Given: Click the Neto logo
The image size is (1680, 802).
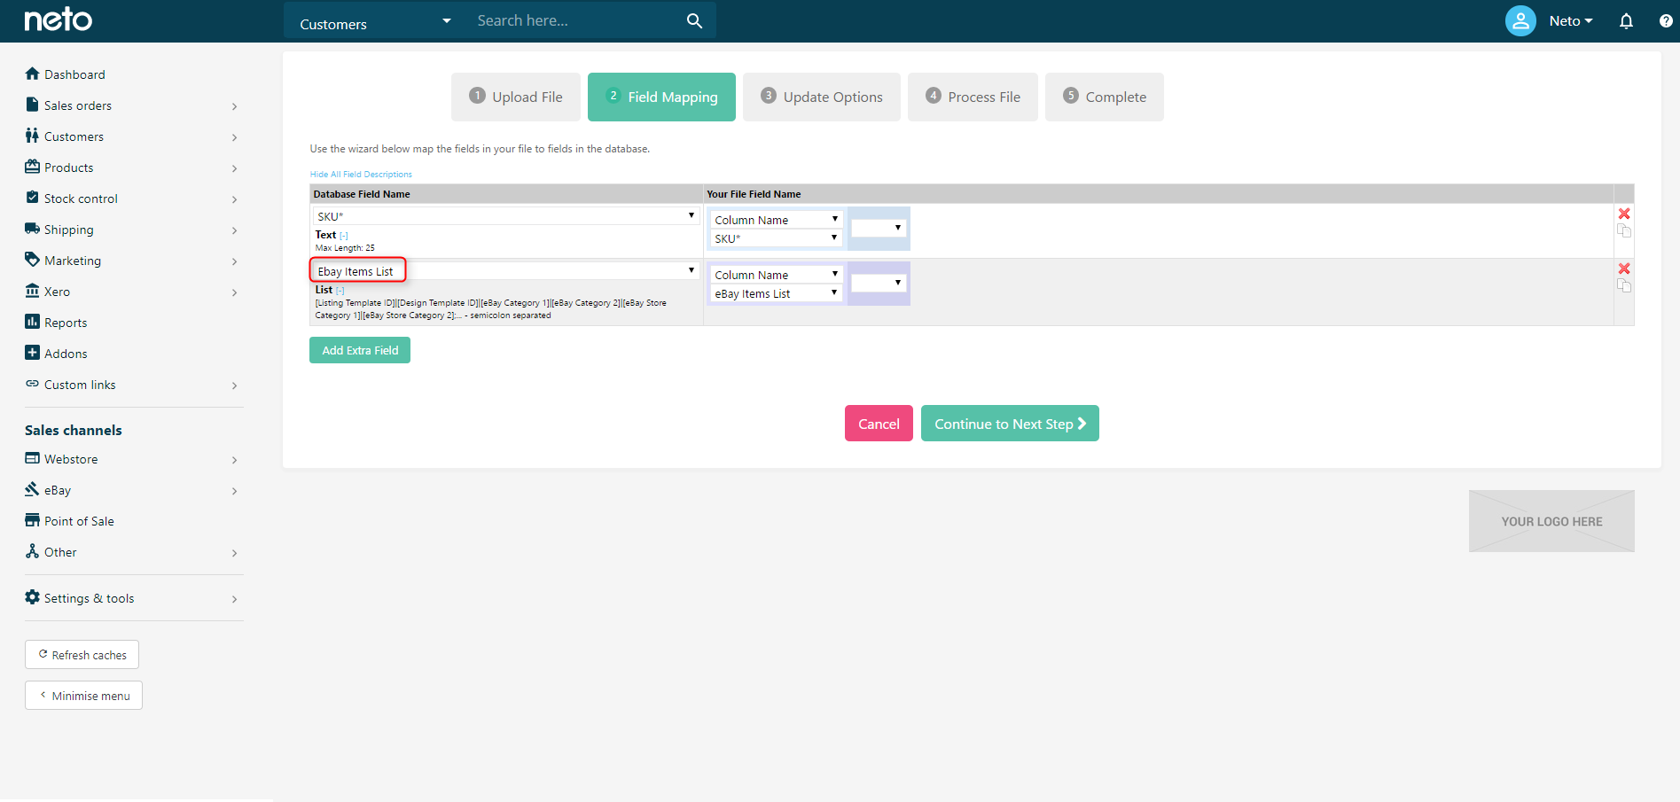Looking at the screenshot, I should (58, 19).
